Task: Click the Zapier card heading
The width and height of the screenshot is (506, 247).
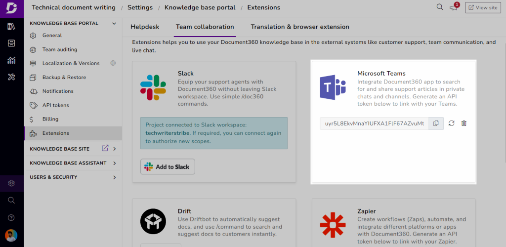Action: (x=367, y=211)
